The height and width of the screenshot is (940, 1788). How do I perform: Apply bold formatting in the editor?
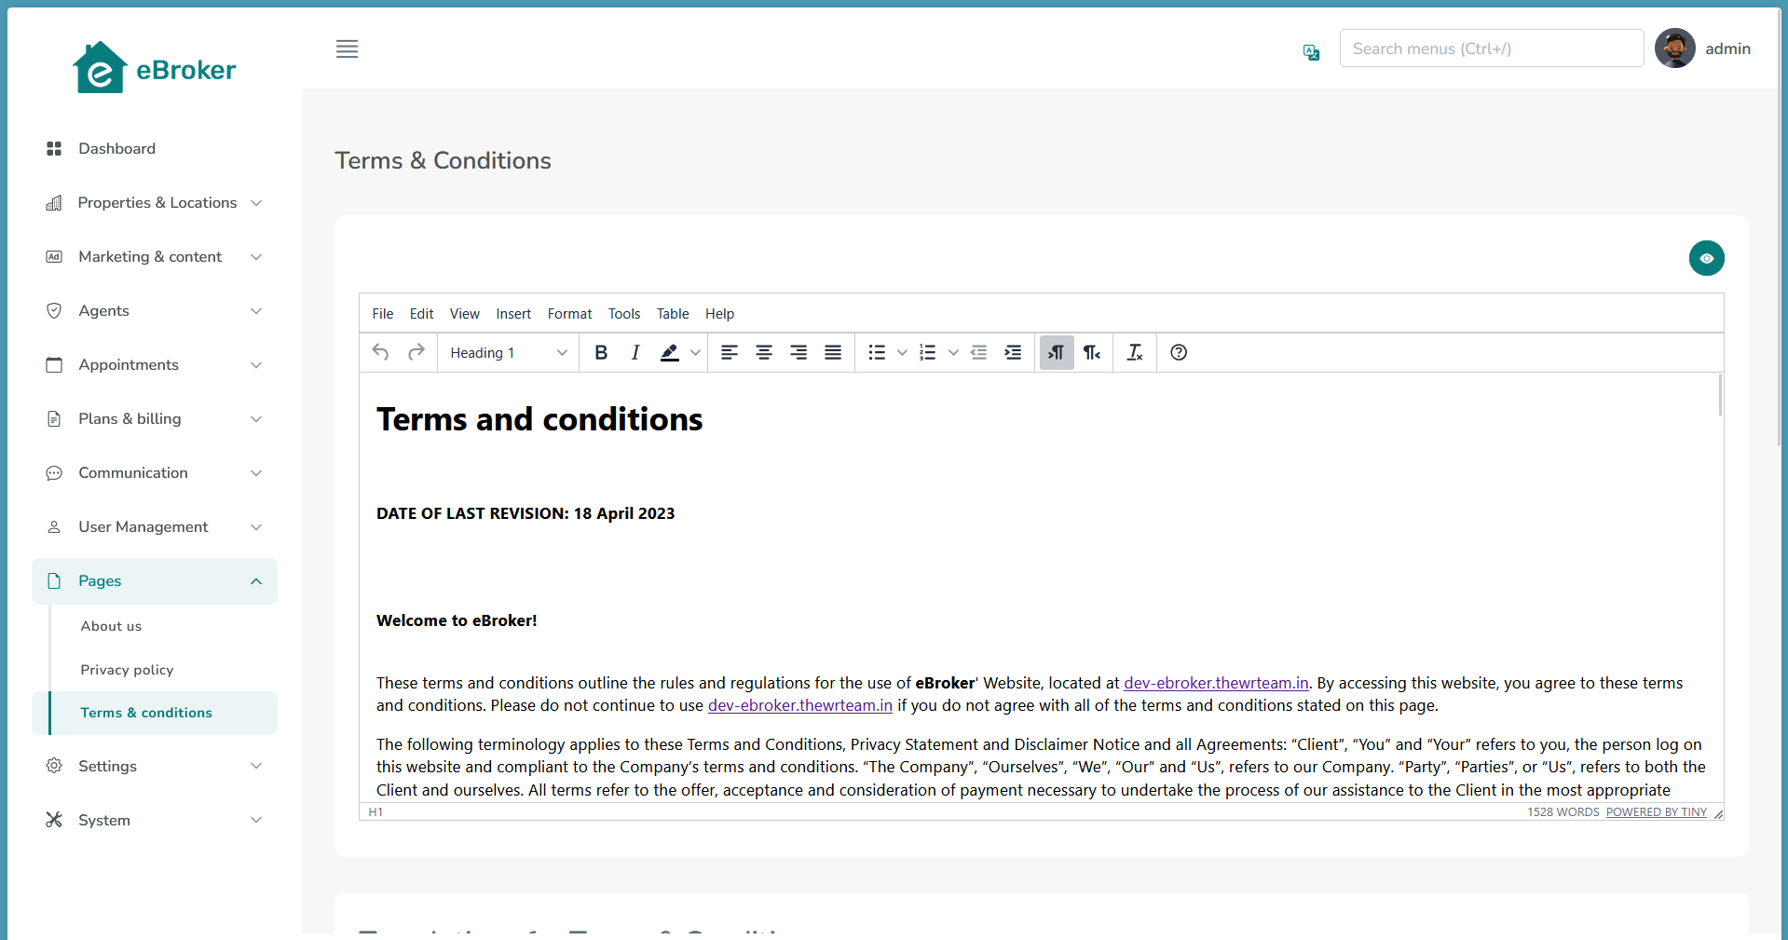click(601, 352)
